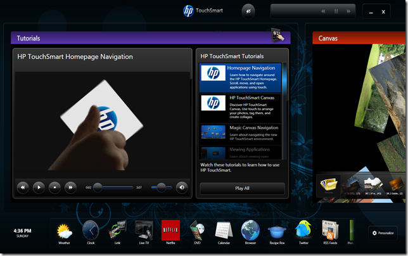Click the tutorials list scrollbar
This screenshot has height=256, width=408.
[x=284, y=111]
